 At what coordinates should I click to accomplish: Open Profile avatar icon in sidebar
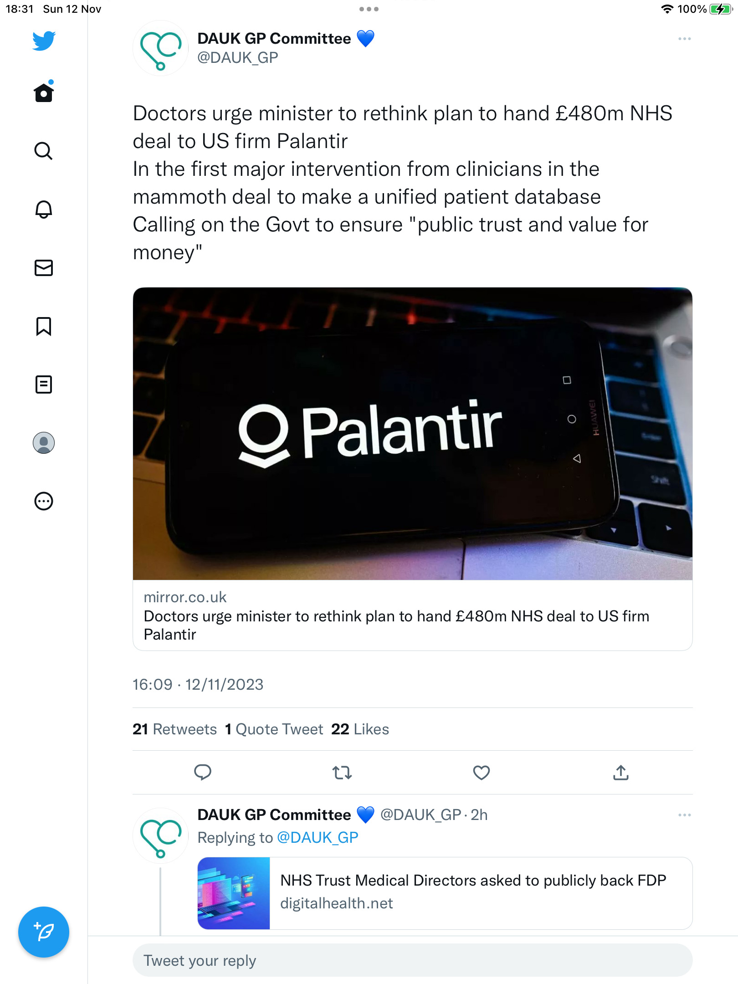coord(44,443)
